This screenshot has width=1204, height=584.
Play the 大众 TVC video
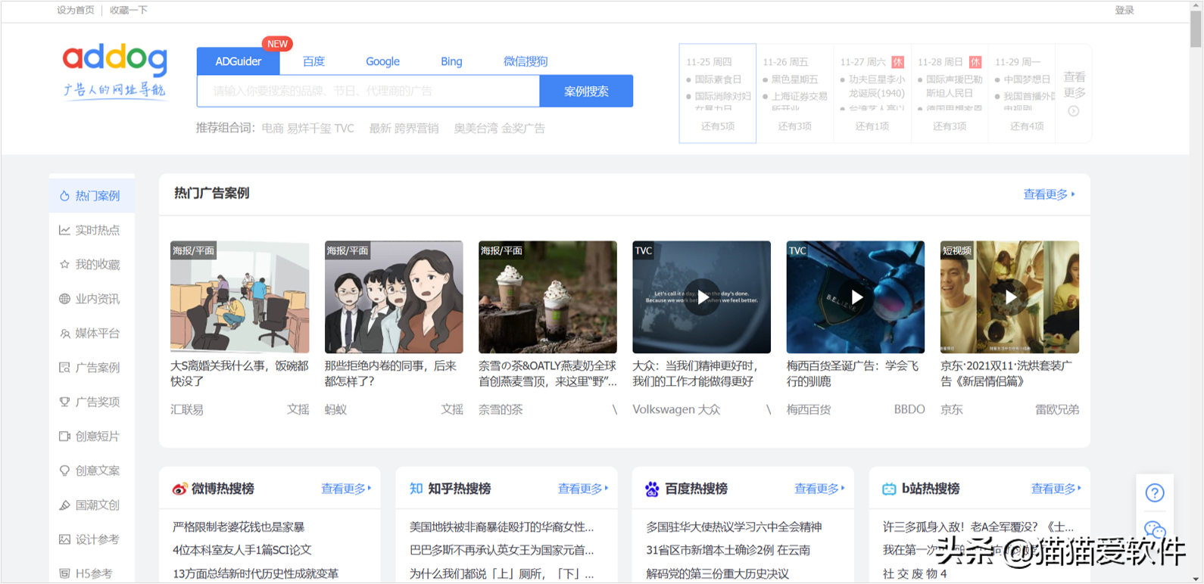pyautogui.click(x=702, y=297)
